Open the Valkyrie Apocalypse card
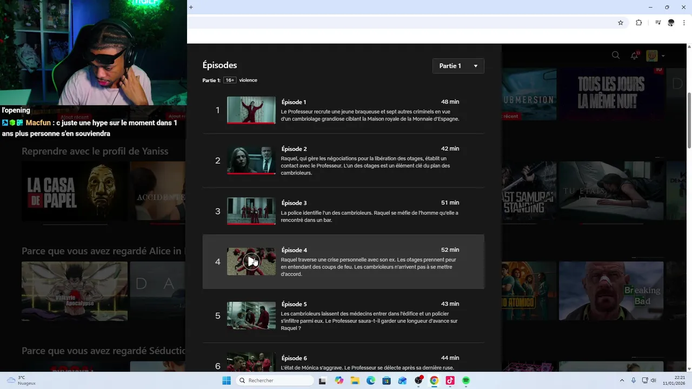This screenshot has height=389, width=692. pos(75,291)
